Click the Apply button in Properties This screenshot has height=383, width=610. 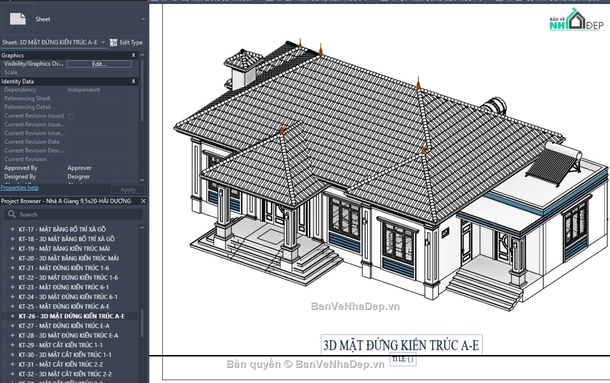[x=128, y=189]
